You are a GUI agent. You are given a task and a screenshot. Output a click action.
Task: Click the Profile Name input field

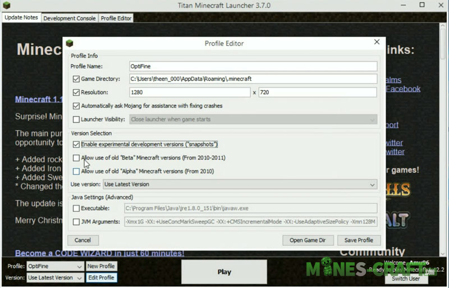(x=254, y=66)
